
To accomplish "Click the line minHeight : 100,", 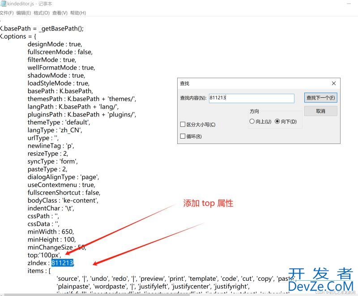I will coord(51,239).
